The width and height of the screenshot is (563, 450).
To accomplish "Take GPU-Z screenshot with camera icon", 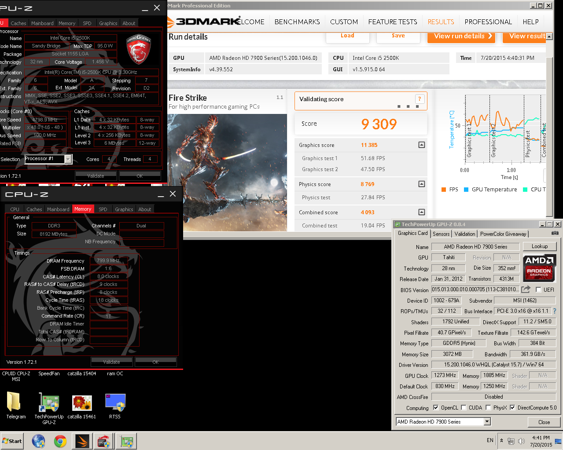I will pyautogui.click(x=555, y=233).
